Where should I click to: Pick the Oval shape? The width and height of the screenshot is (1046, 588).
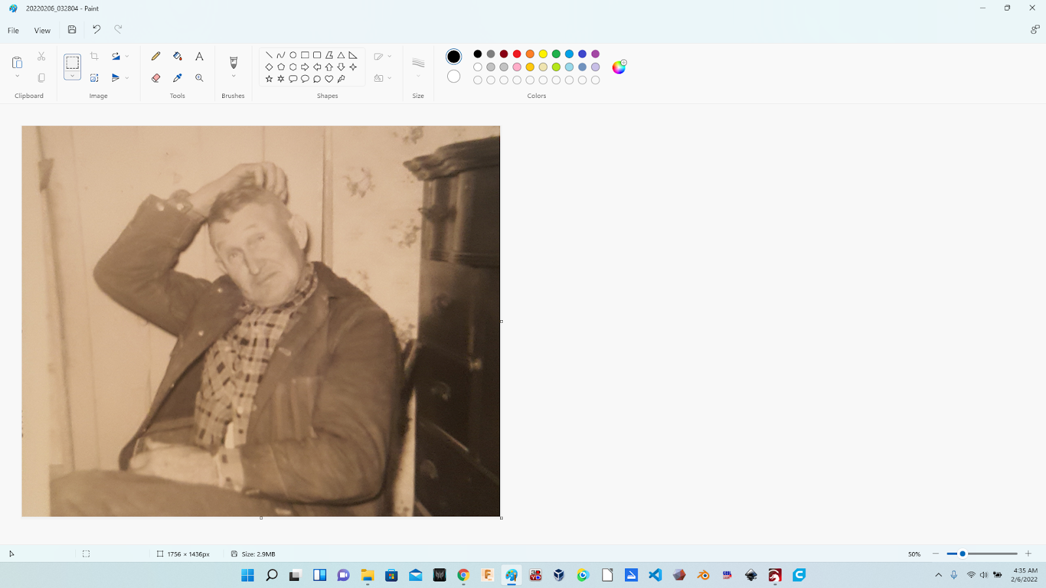(293, 55)
